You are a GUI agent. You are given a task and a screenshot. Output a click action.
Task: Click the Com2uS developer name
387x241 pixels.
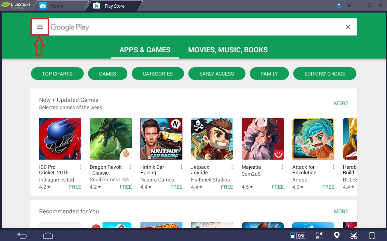(251, 174)
